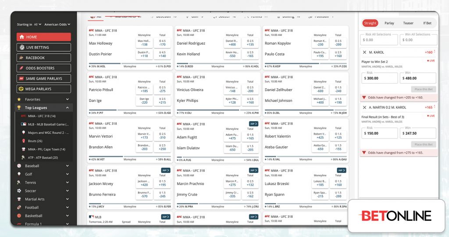This screenshot has height=237, width=449.
Task: Select Max Holloway moneyline -138
Action: point(144,43)
